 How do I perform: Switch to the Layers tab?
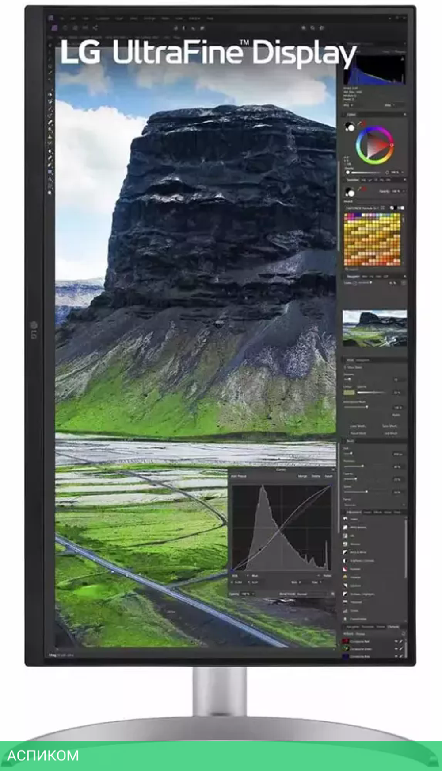368,512
